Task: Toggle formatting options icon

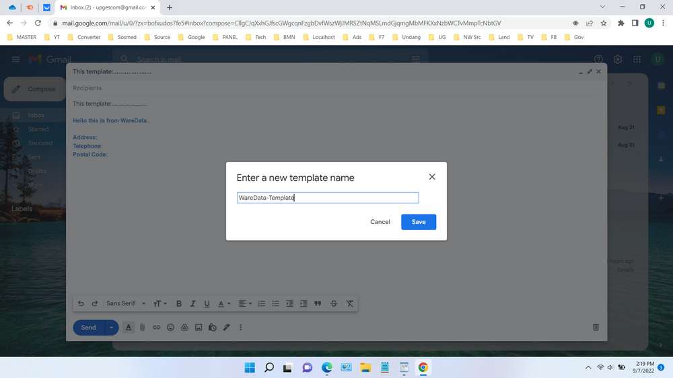Action: [x=129, y=328]
